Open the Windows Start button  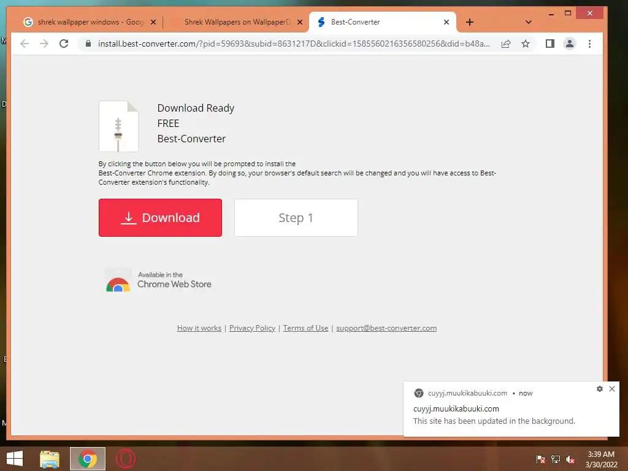coord(15,459)
